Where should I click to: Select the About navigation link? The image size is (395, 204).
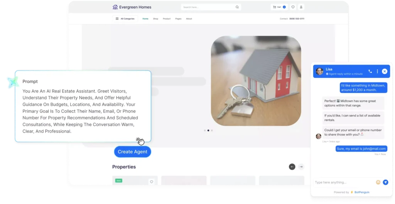pyautogui.click(x=189, y=18)
